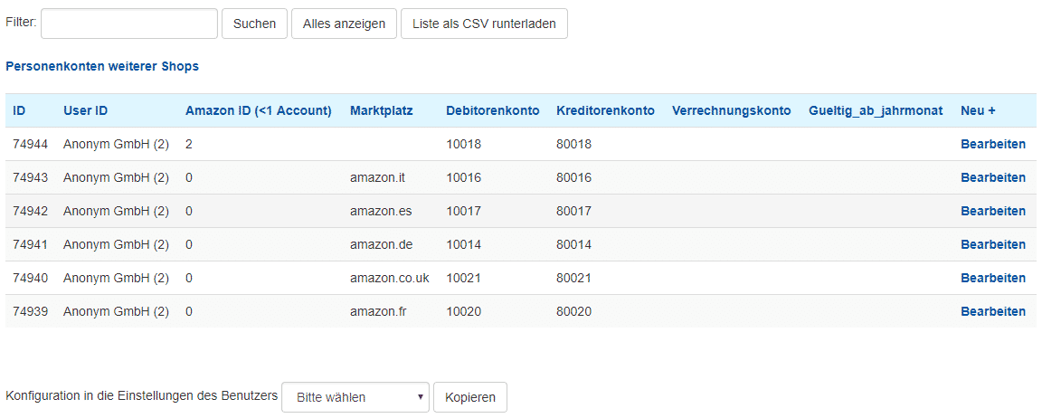This screenshot has height=418, width=1042.
Task: Edit row 74944 via Bearbeiten
Action: click(x=993, y=144)
